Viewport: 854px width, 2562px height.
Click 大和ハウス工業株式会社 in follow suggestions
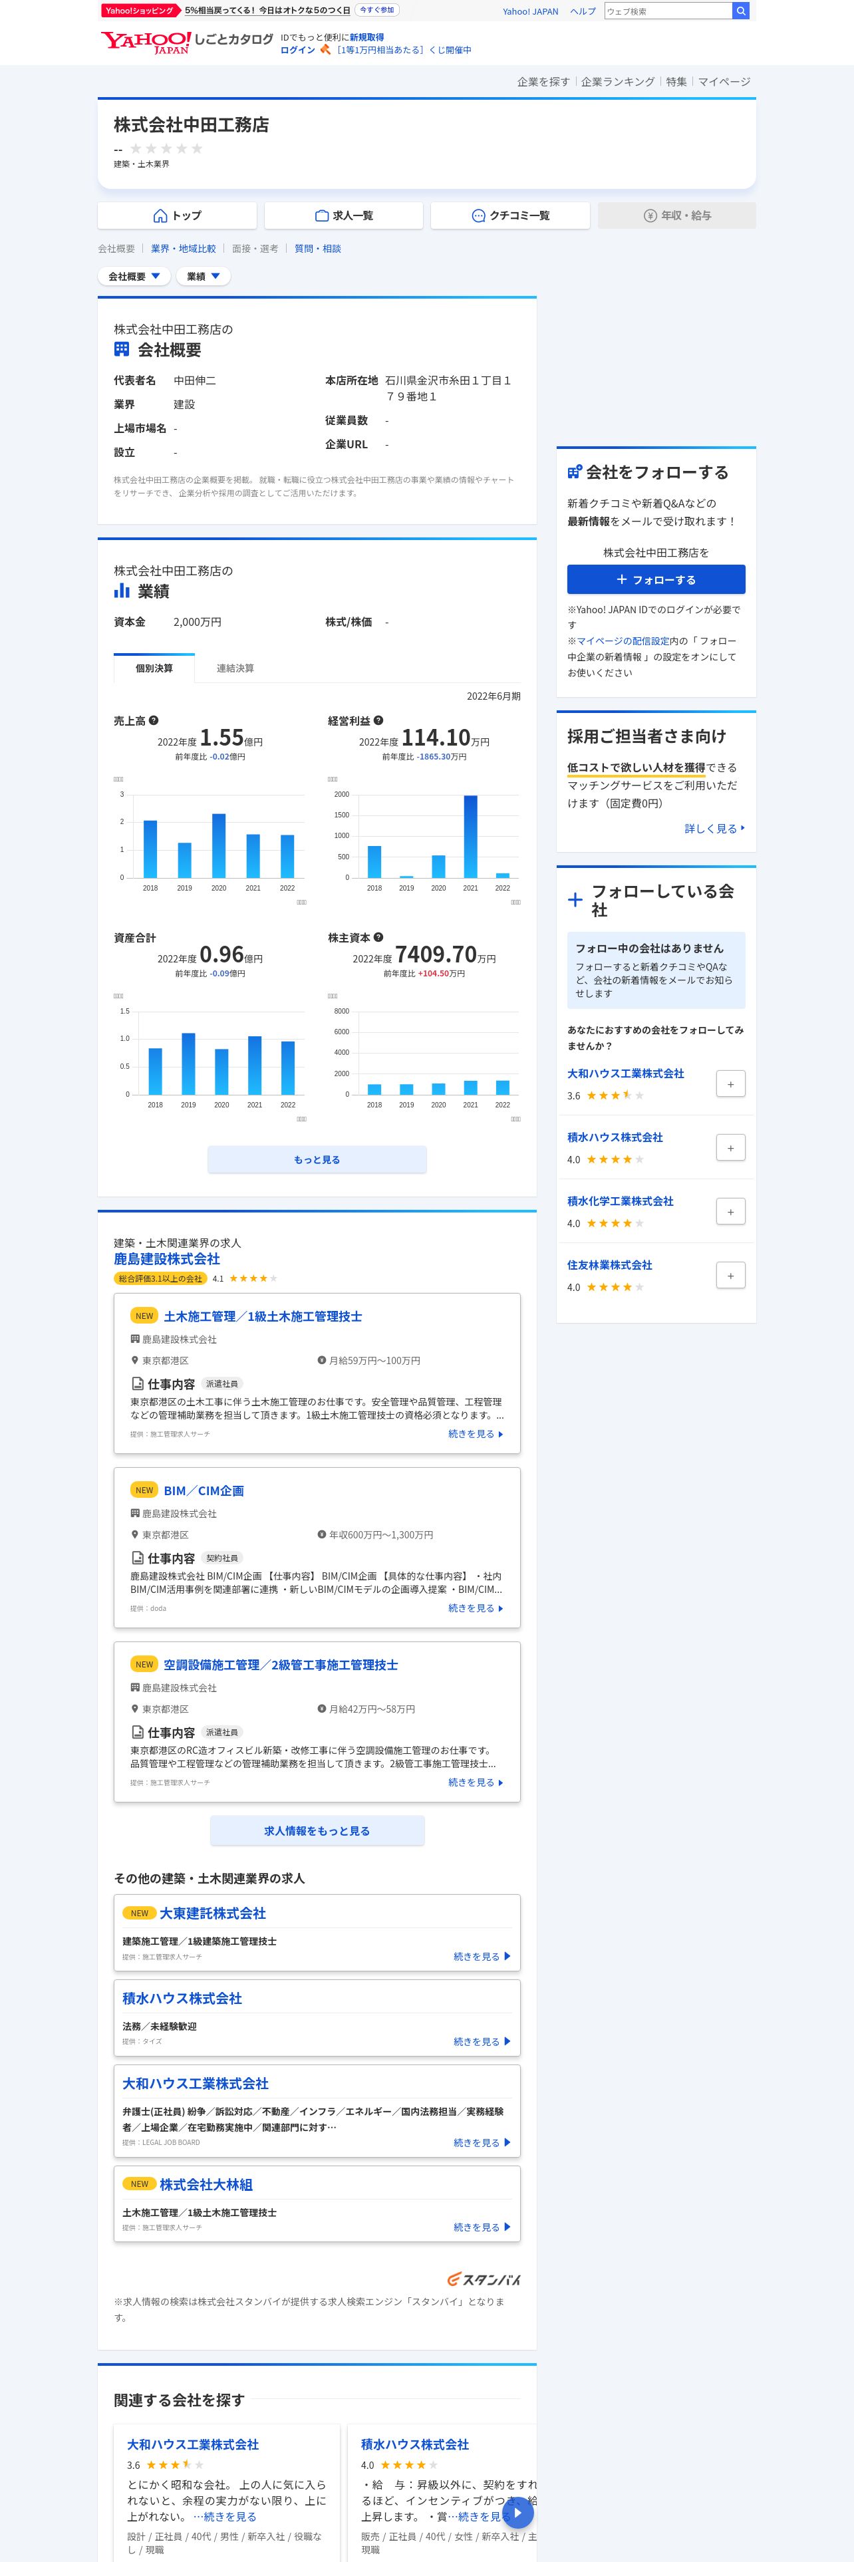point(625,1074)
